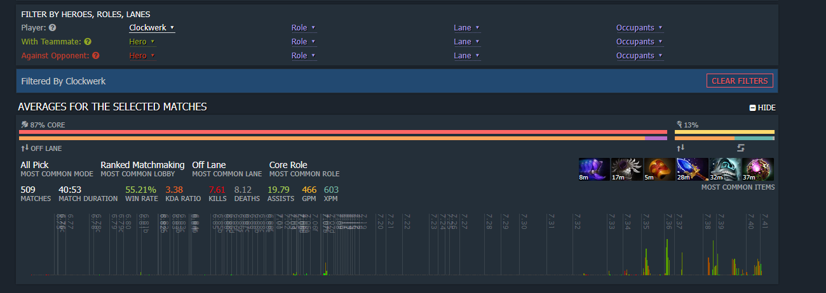Click lane arrows icon under support bar
This screenshot has height=293, width=826.
(x=679, y=148)
